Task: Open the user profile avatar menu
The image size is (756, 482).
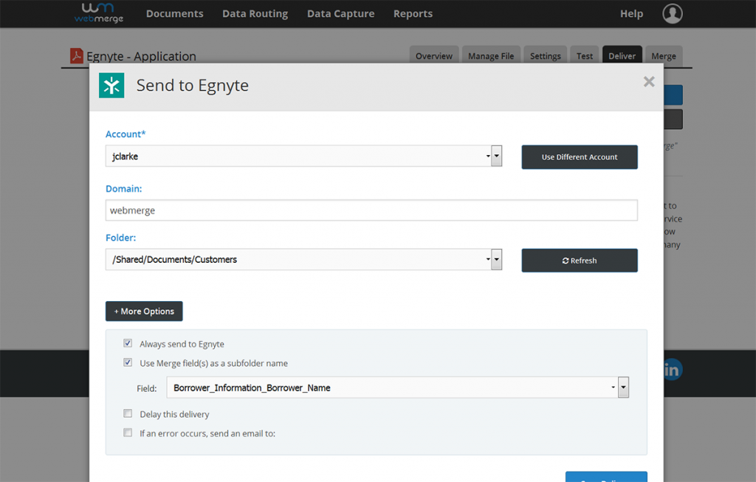Action: pyautogui.click(x=672, y=13)
